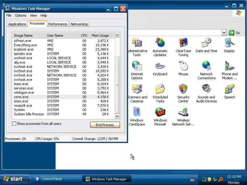The width and height of the screenshot is (247, 185).
Task: Open the View menu in Task Manager
Action: [x=33, y=15]
